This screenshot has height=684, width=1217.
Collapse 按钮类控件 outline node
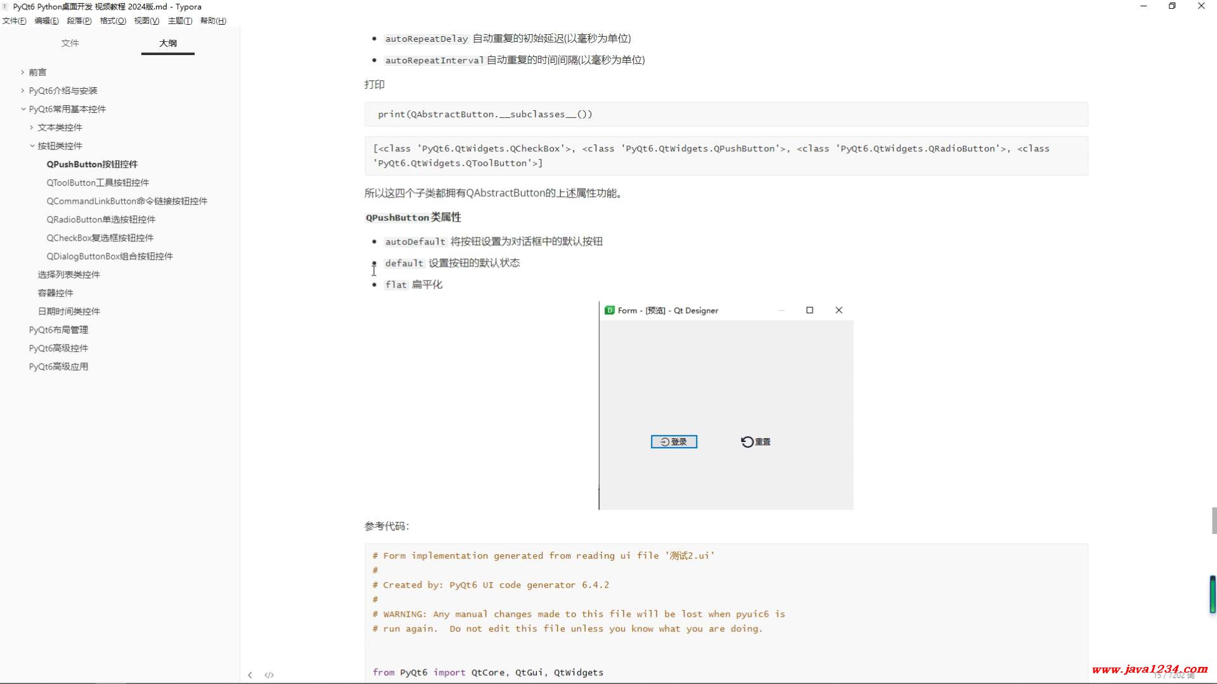32,146
